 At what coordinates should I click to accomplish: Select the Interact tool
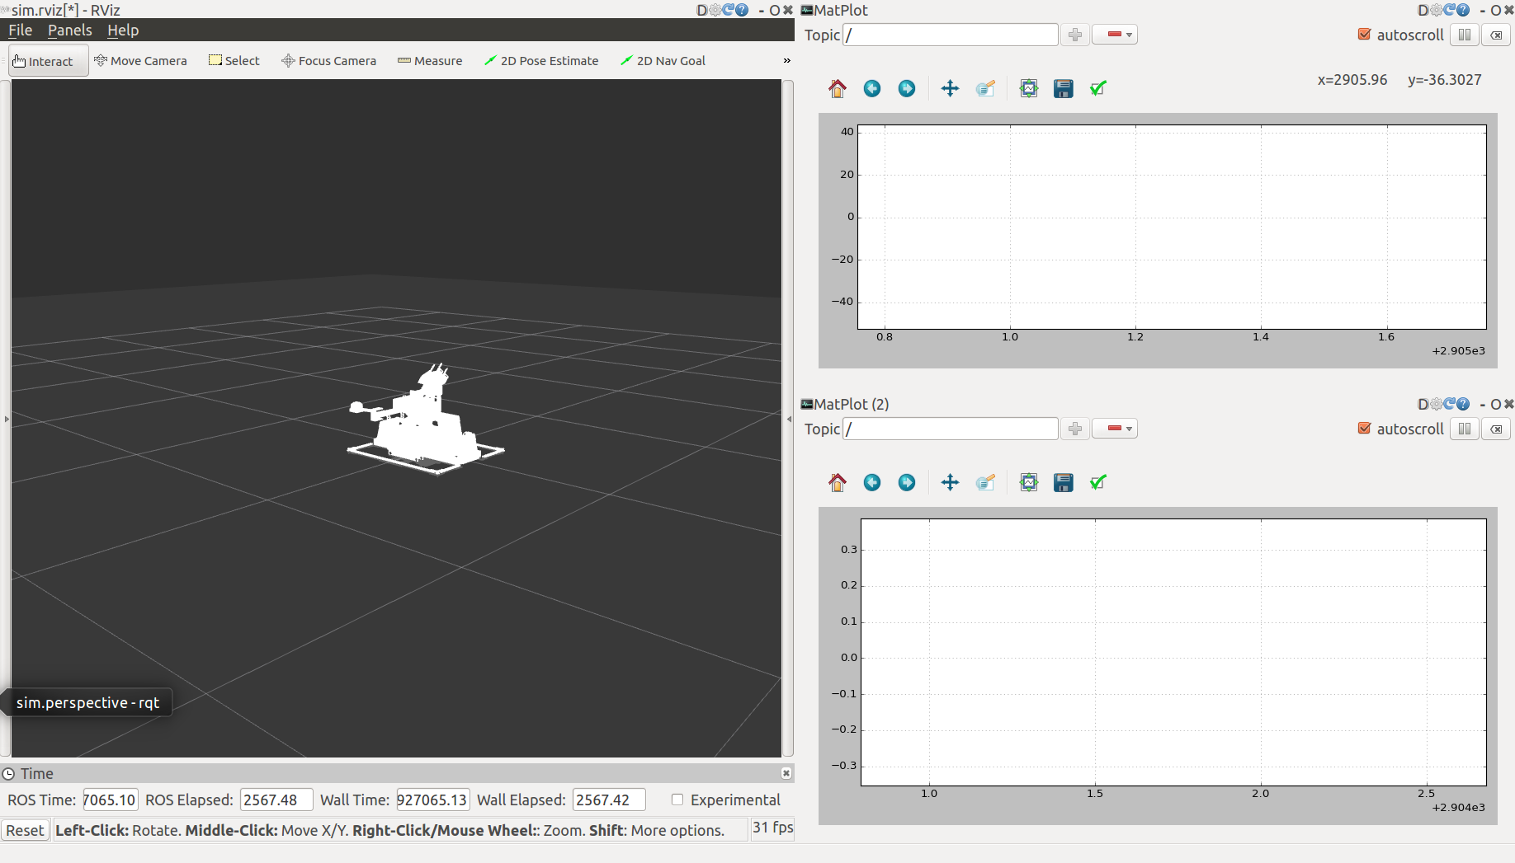[x=49, y=61]
